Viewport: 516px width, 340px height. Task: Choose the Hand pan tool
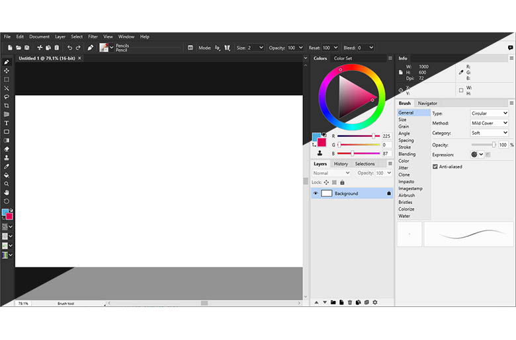[x=7, y=192]
